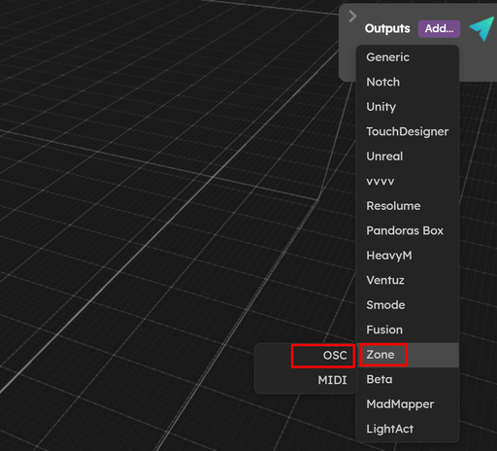Open the Add... outputs dropdown

[439, 29]
